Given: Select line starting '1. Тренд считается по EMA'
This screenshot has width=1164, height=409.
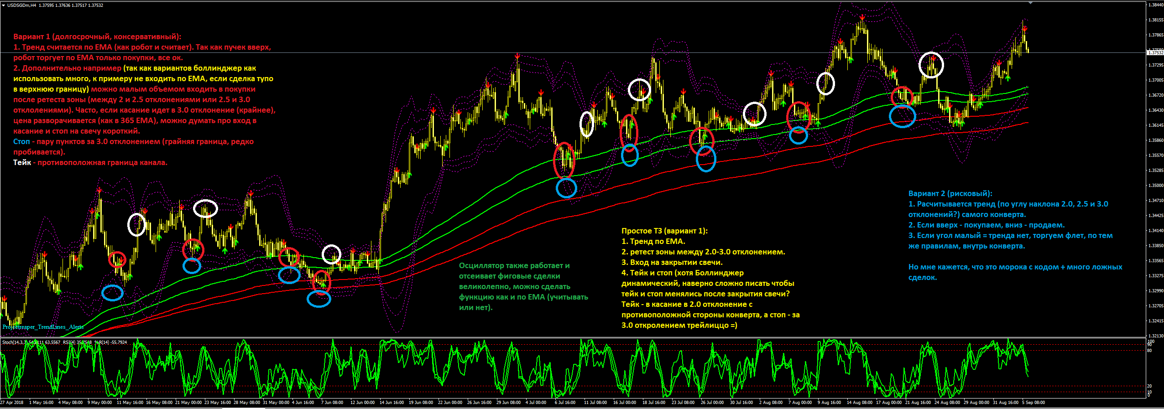Looking at the screenshot, I should click(142, 47).
